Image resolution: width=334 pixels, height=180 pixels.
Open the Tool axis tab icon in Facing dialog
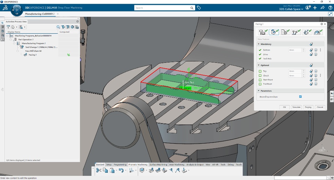point(307,32)
